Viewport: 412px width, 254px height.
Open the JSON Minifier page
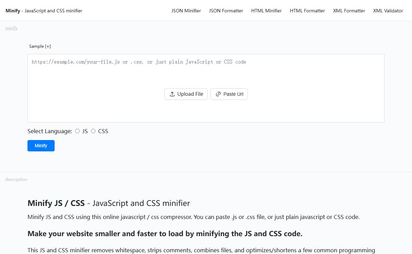point(186,11)
